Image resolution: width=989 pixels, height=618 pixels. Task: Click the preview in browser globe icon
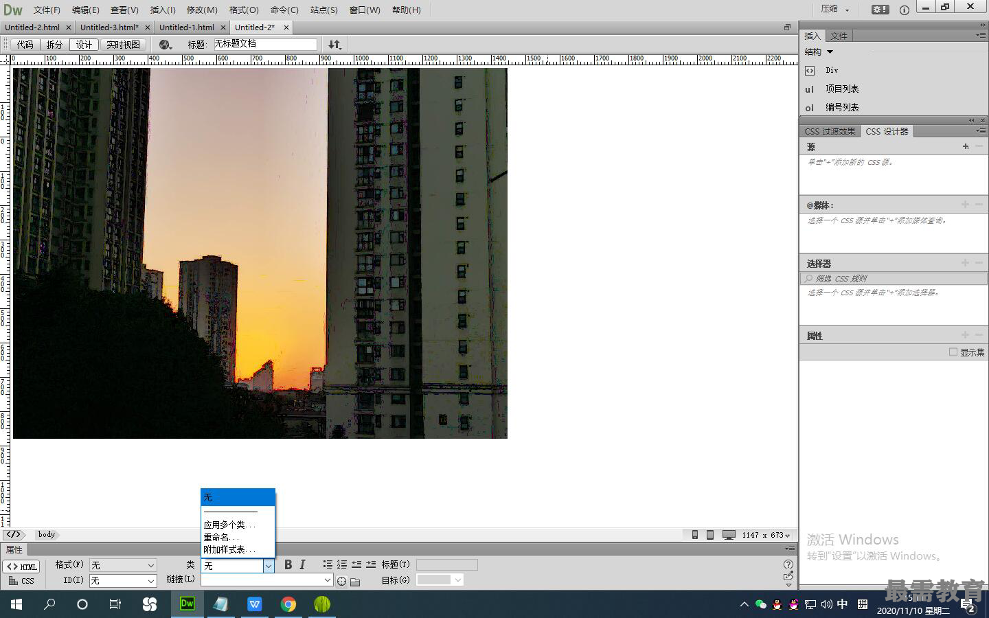point(165,45)
